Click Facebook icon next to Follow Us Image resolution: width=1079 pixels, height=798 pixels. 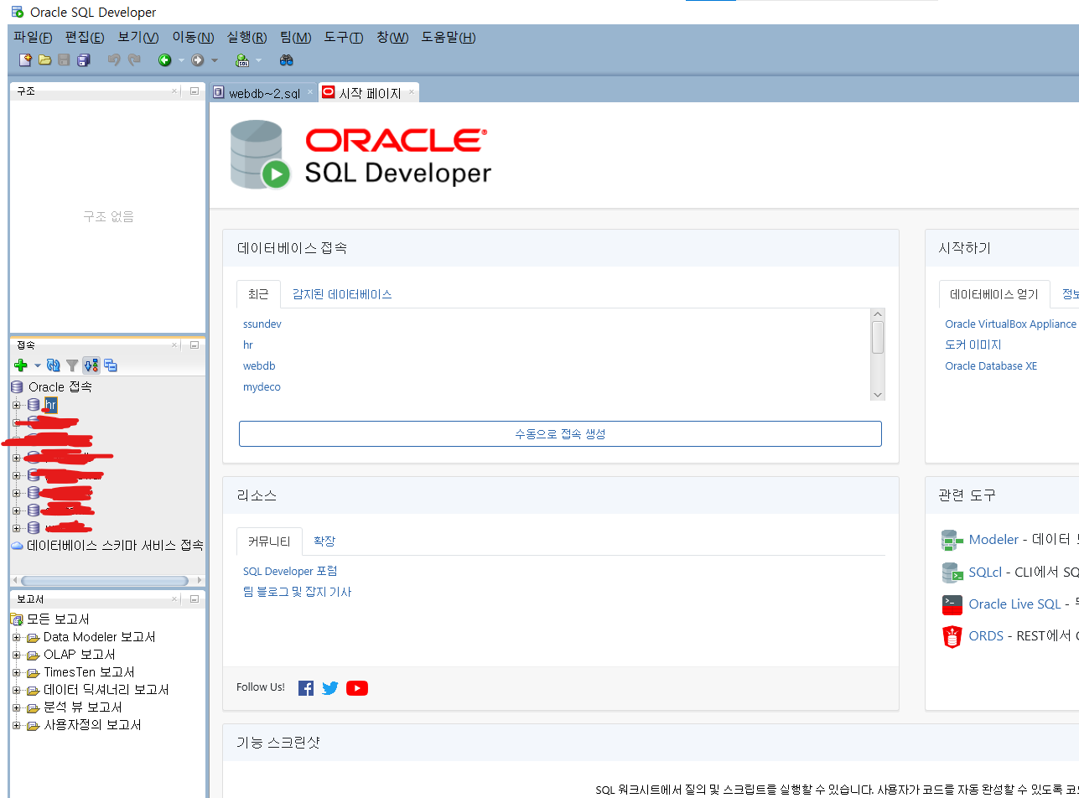[x=306, y=688]
